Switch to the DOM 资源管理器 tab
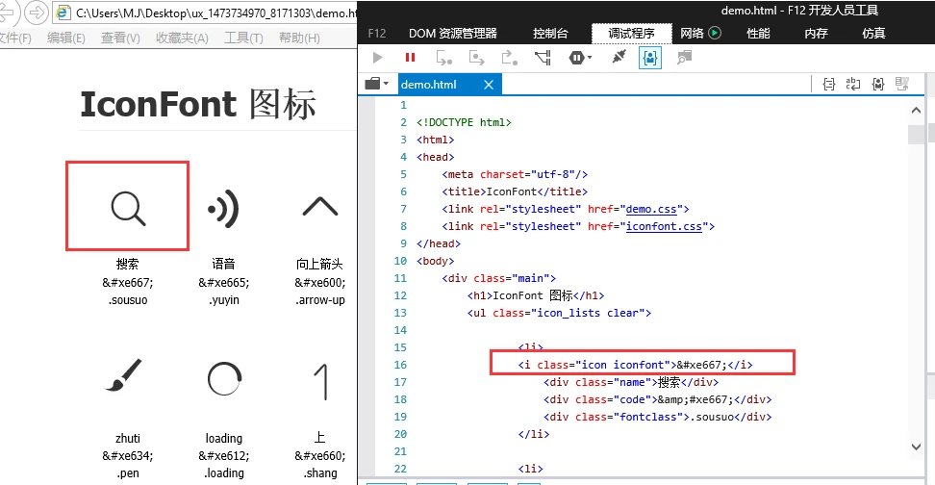935x485 pixels. [453, 34]
